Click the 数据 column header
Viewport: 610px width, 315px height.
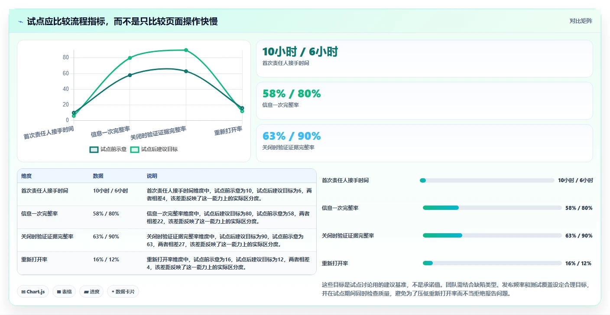pos(98,176)
